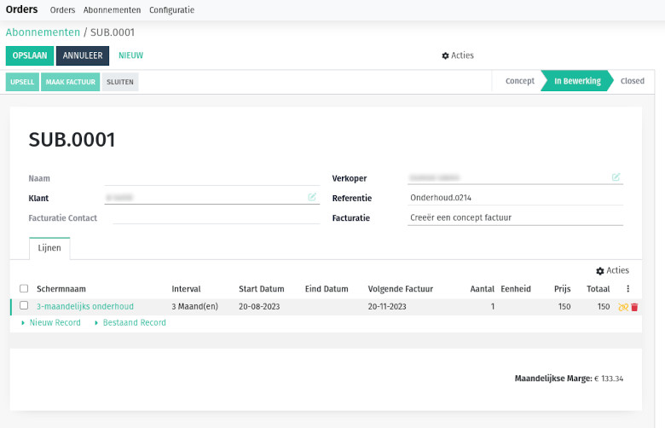Open the Orders menu item
Screen dimensions: 665x428
(x=62, y=9)
